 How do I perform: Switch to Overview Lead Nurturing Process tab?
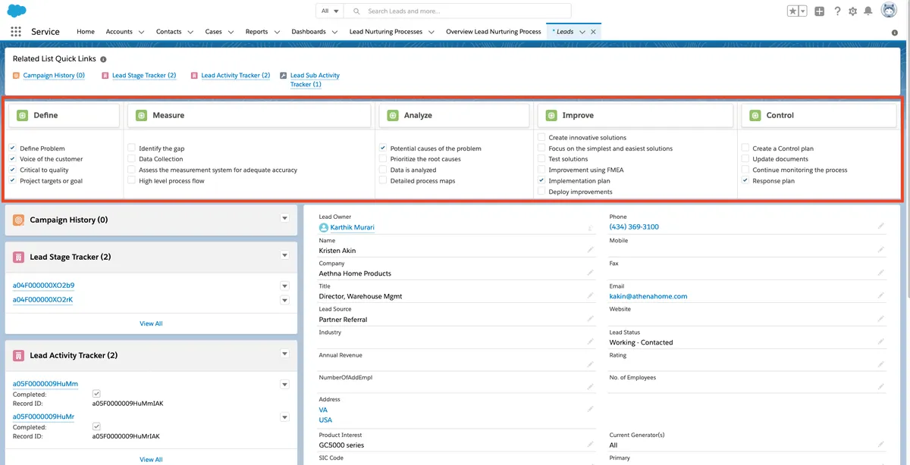[x=494, y=32]
